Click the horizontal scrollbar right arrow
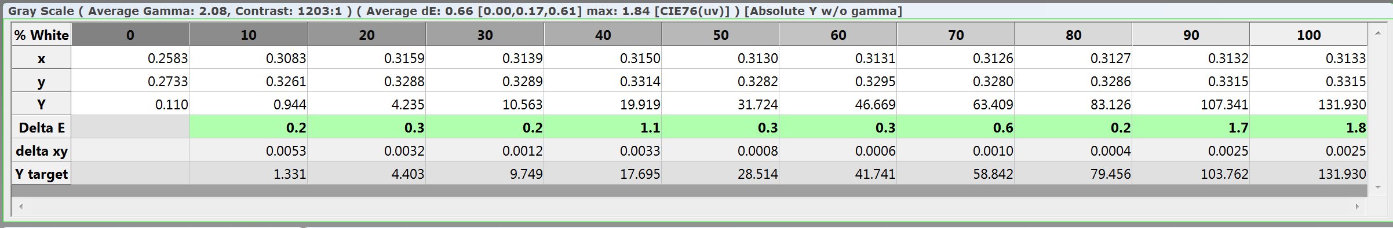This screenshot has height=228, width=1393. (x=1357, y=207)
